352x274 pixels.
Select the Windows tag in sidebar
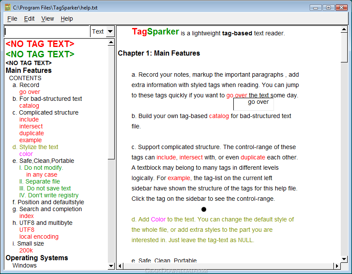[x=25, y=265]
